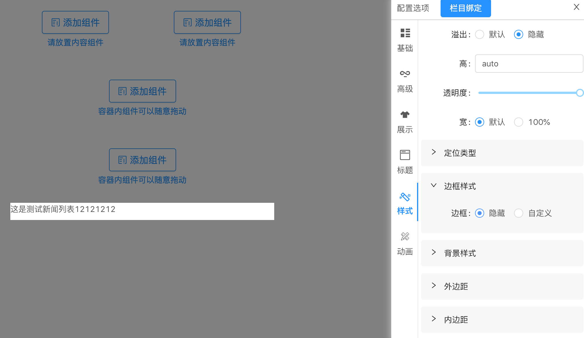Close the configuration panel with X
584x338 pixels.
(x=576, y=7)
